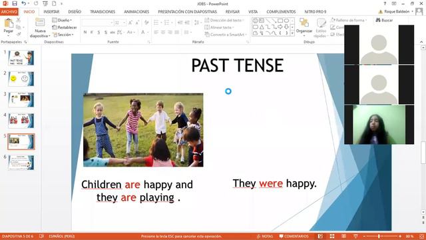The image size is (426, 240).
Task: Select slide 6 thumbnail in the panel
Action: (x=21, y=163)
